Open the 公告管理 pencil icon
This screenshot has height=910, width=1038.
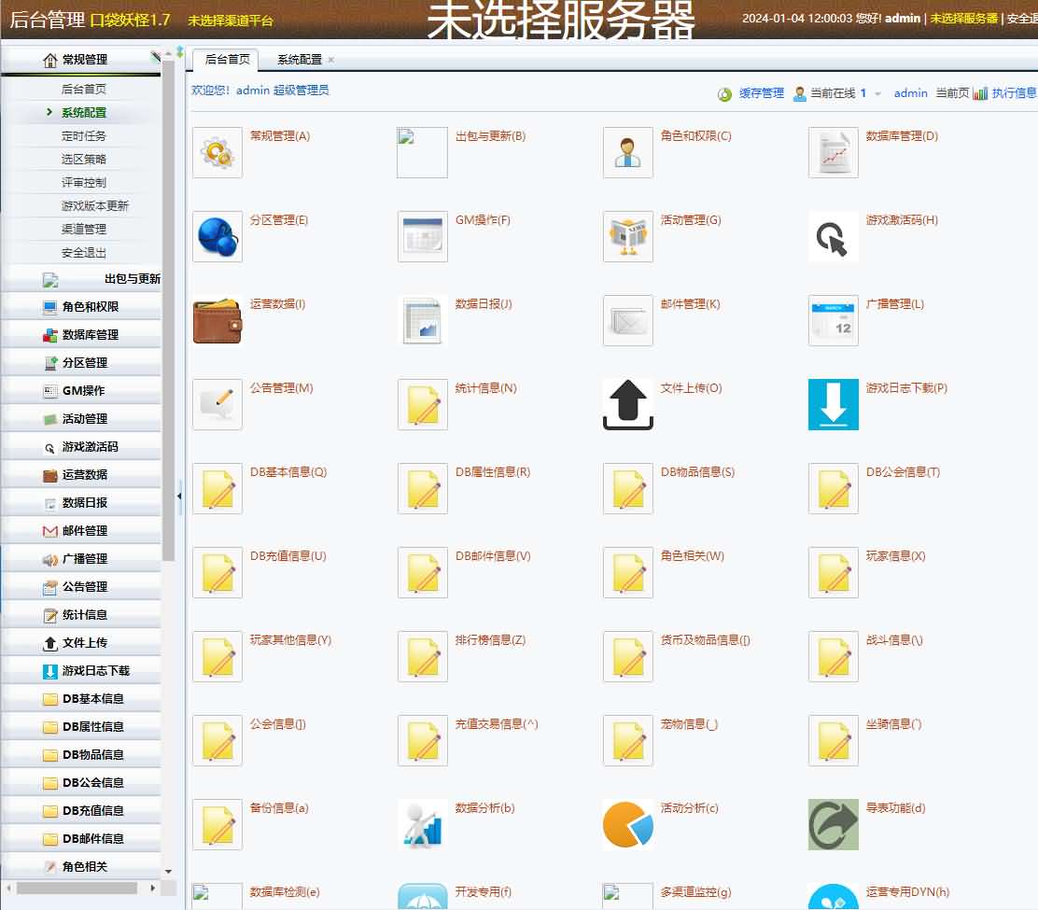tap(217, 404)
